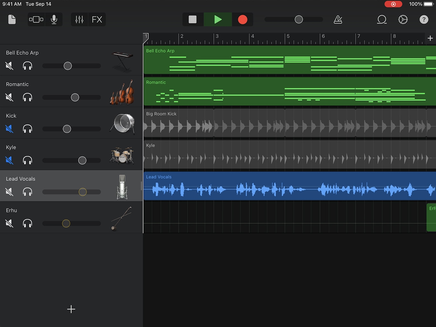Select the Bell Echo Arp region
The height and width of the screenshot is (327, 436).
pyautogui.click(x=290, y=60)
